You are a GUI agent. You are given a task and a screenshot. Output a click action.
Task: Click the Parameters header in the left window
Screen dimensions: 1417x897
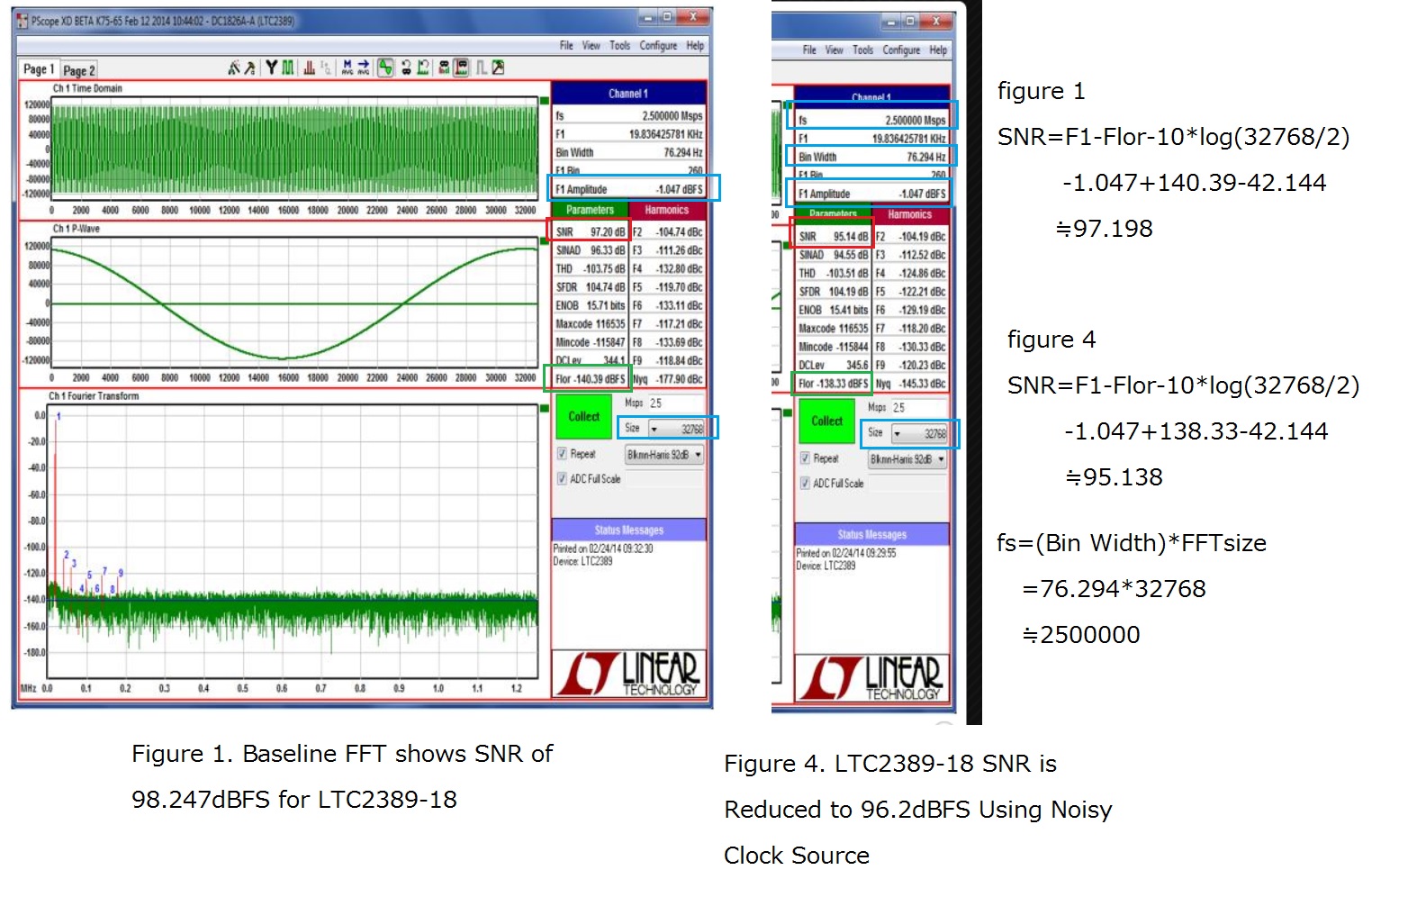pyautogui.click(x=590, y=210)
